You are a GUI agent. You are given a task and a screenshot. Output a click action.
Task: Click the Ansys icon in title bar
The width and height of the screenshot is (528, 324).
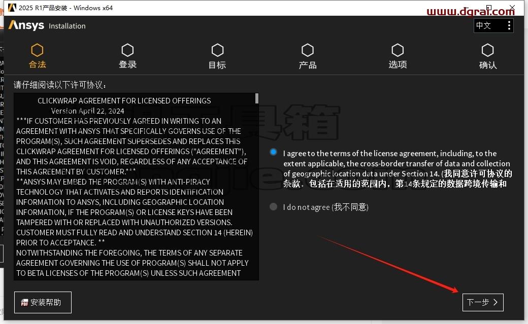coord(12,8)
